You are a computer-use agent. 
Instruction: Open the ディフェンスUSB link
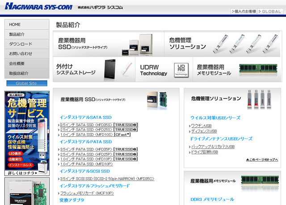coord(204,131)
